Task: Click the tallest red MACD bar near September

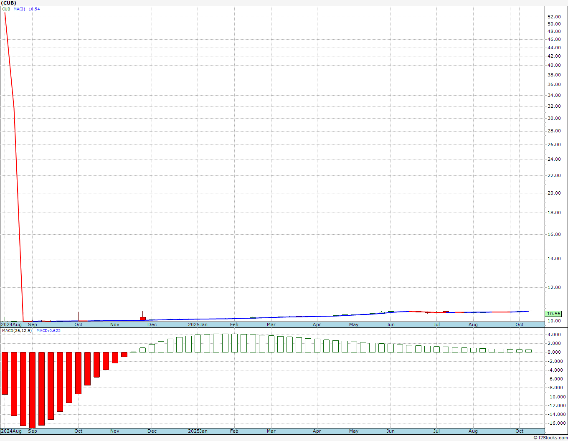Action: click(x=32, y=390)
